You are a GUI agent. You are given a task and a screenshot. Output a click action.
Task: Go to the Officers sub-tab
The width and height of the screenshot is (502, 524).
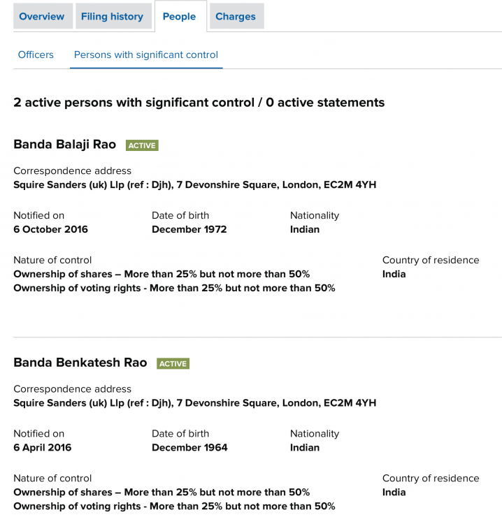pos(36,54)
